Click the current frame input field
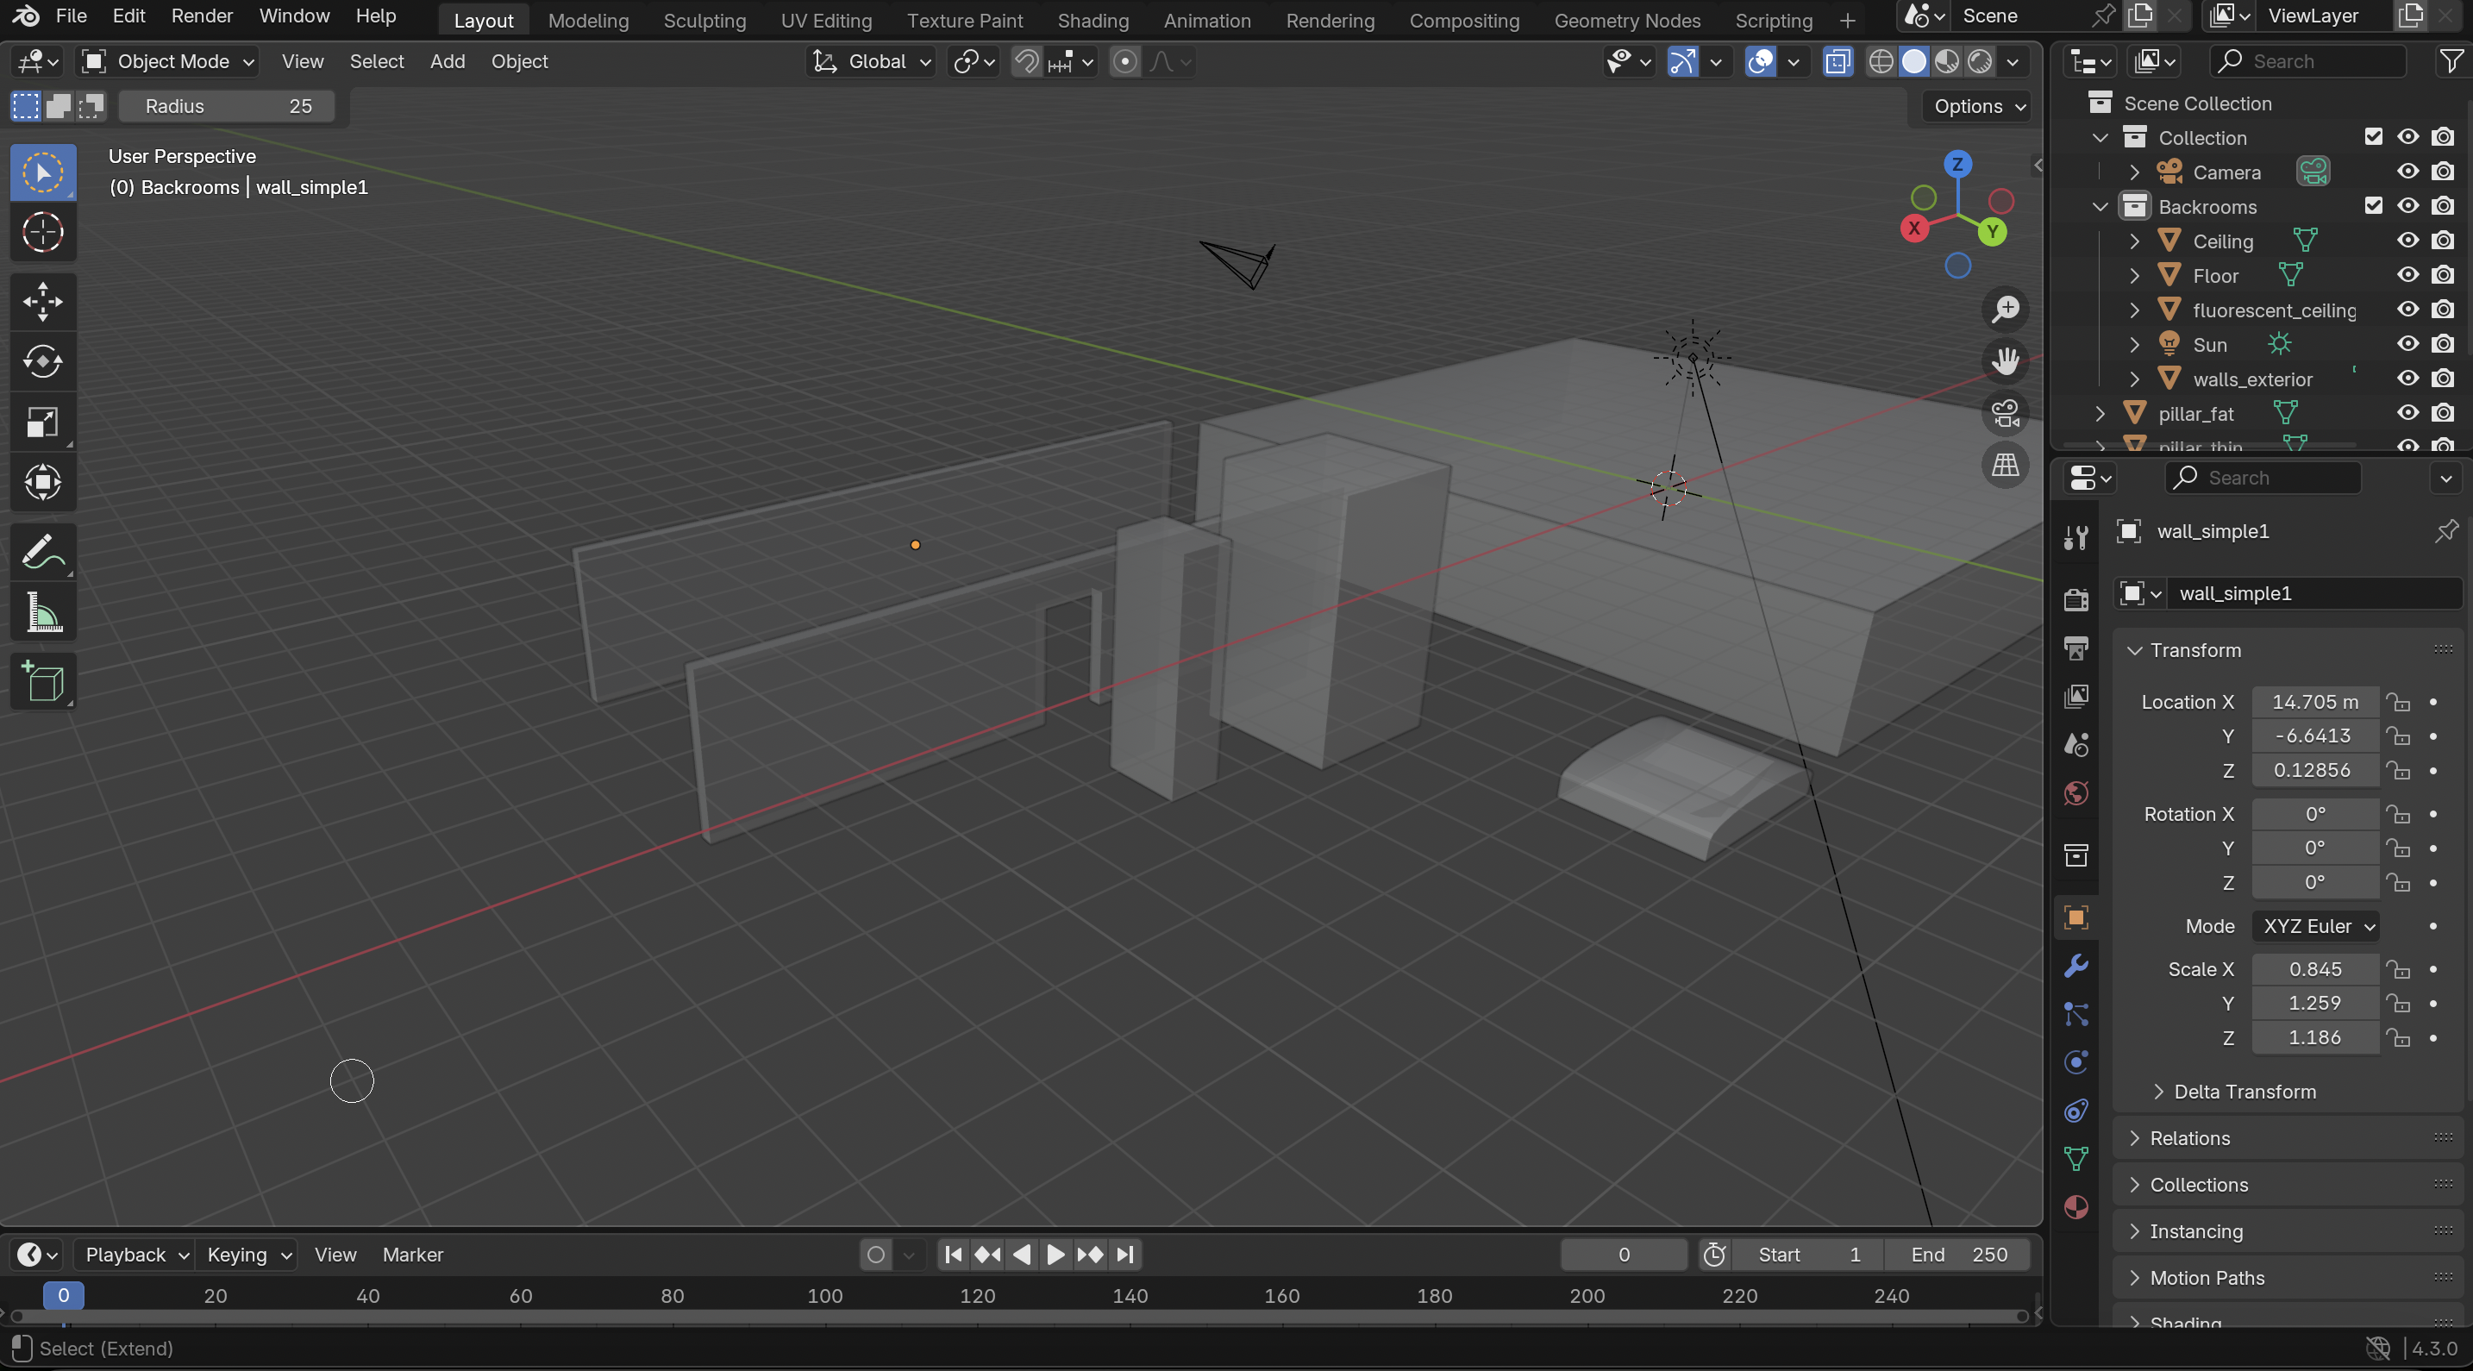2473x1371 pixels. (1623, 1254)
